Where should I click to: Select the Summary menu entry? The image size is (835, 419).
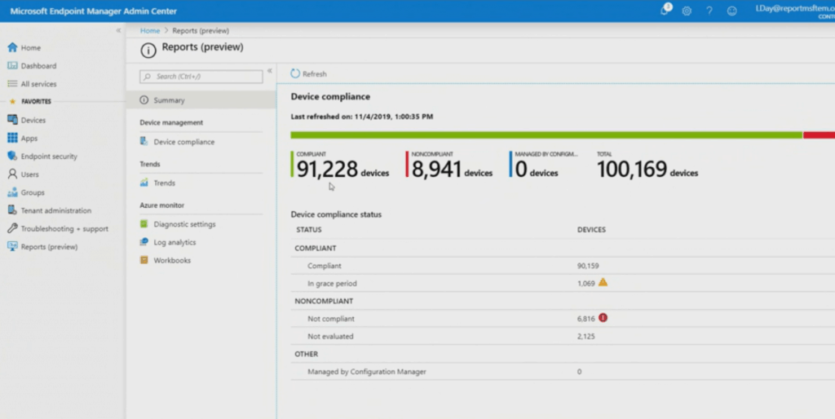pos(201,100)
